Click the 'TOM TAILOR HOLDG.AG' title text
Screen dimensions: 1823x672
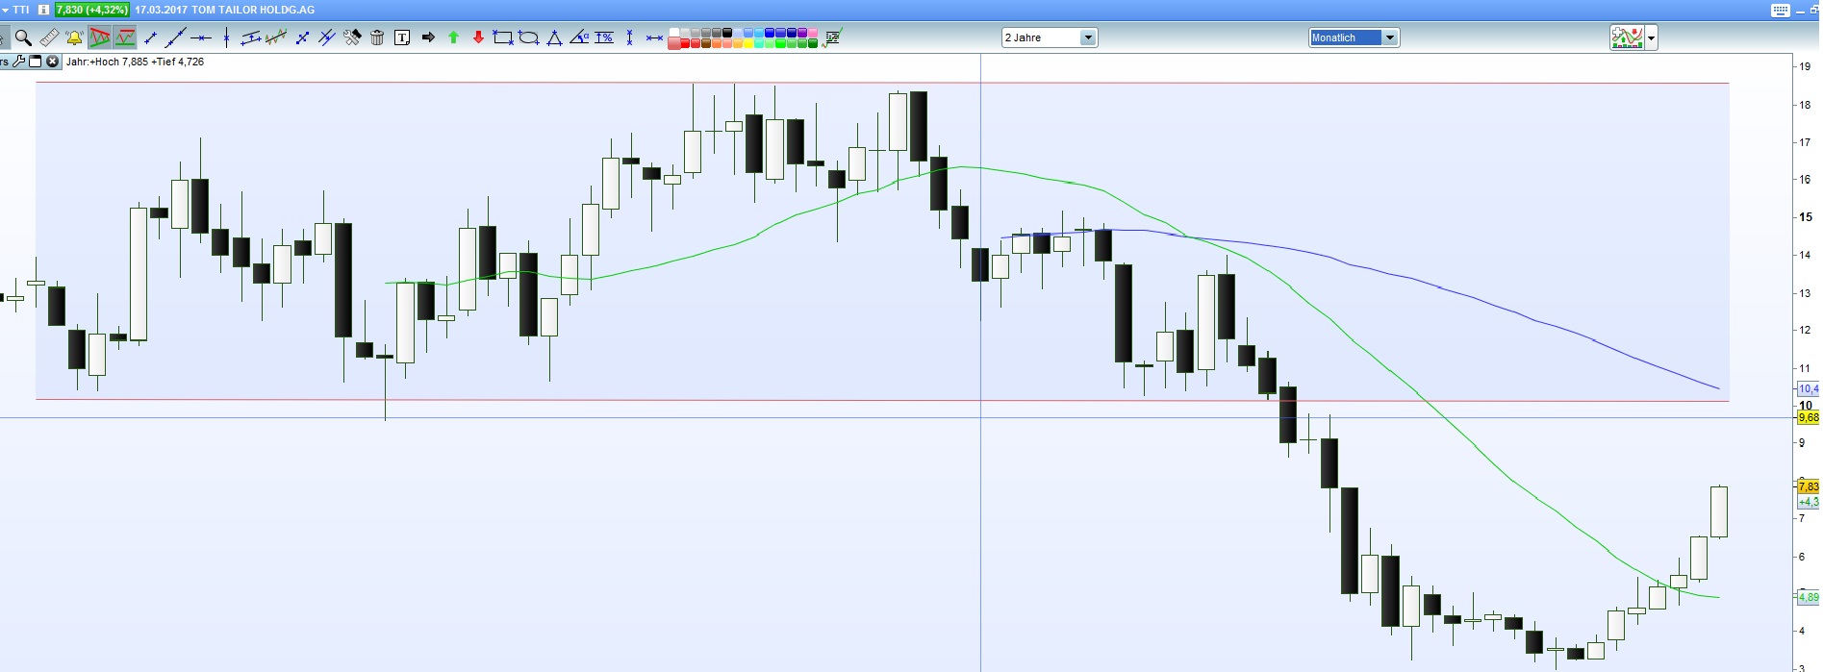click(253, 10)
